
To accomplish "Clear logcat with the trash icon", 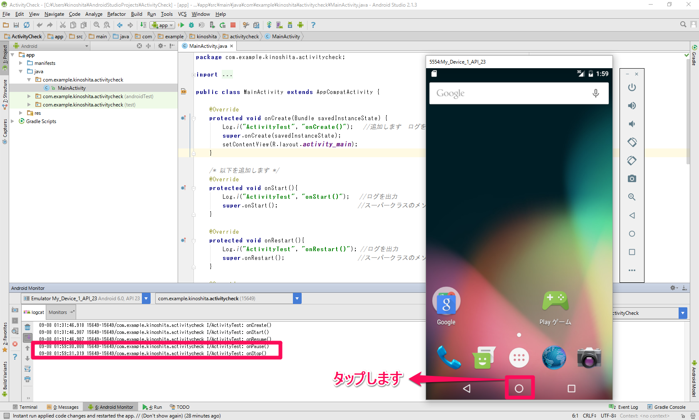I will pyautogui.click(x=27, y=327).
